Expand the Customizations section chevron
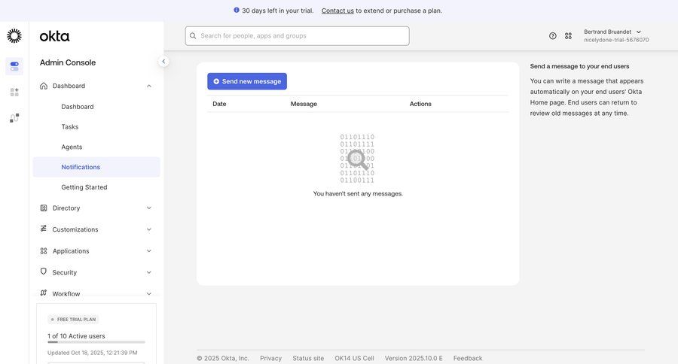 pyautogui.click(x=148, y=229)
